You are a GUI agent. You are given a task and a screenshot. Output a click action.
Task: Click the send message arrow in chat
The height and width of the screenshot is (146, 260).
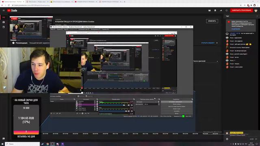[256, 139]
